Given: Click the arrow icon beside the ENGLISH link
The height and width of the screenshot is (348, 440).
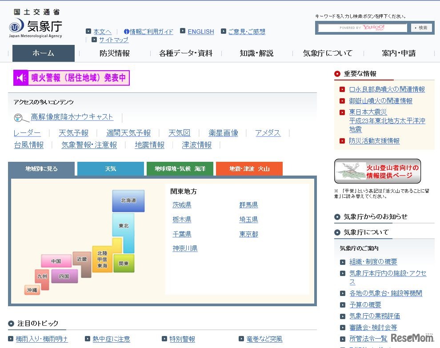Looking at the screenshot, I should tap(182, 32).
